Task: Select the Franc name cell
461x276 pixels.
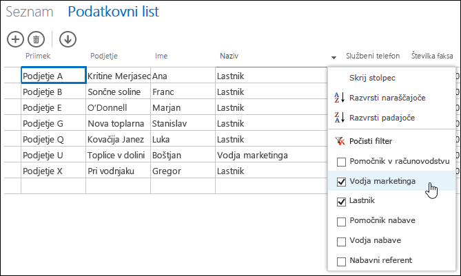Action: (183, 91)
